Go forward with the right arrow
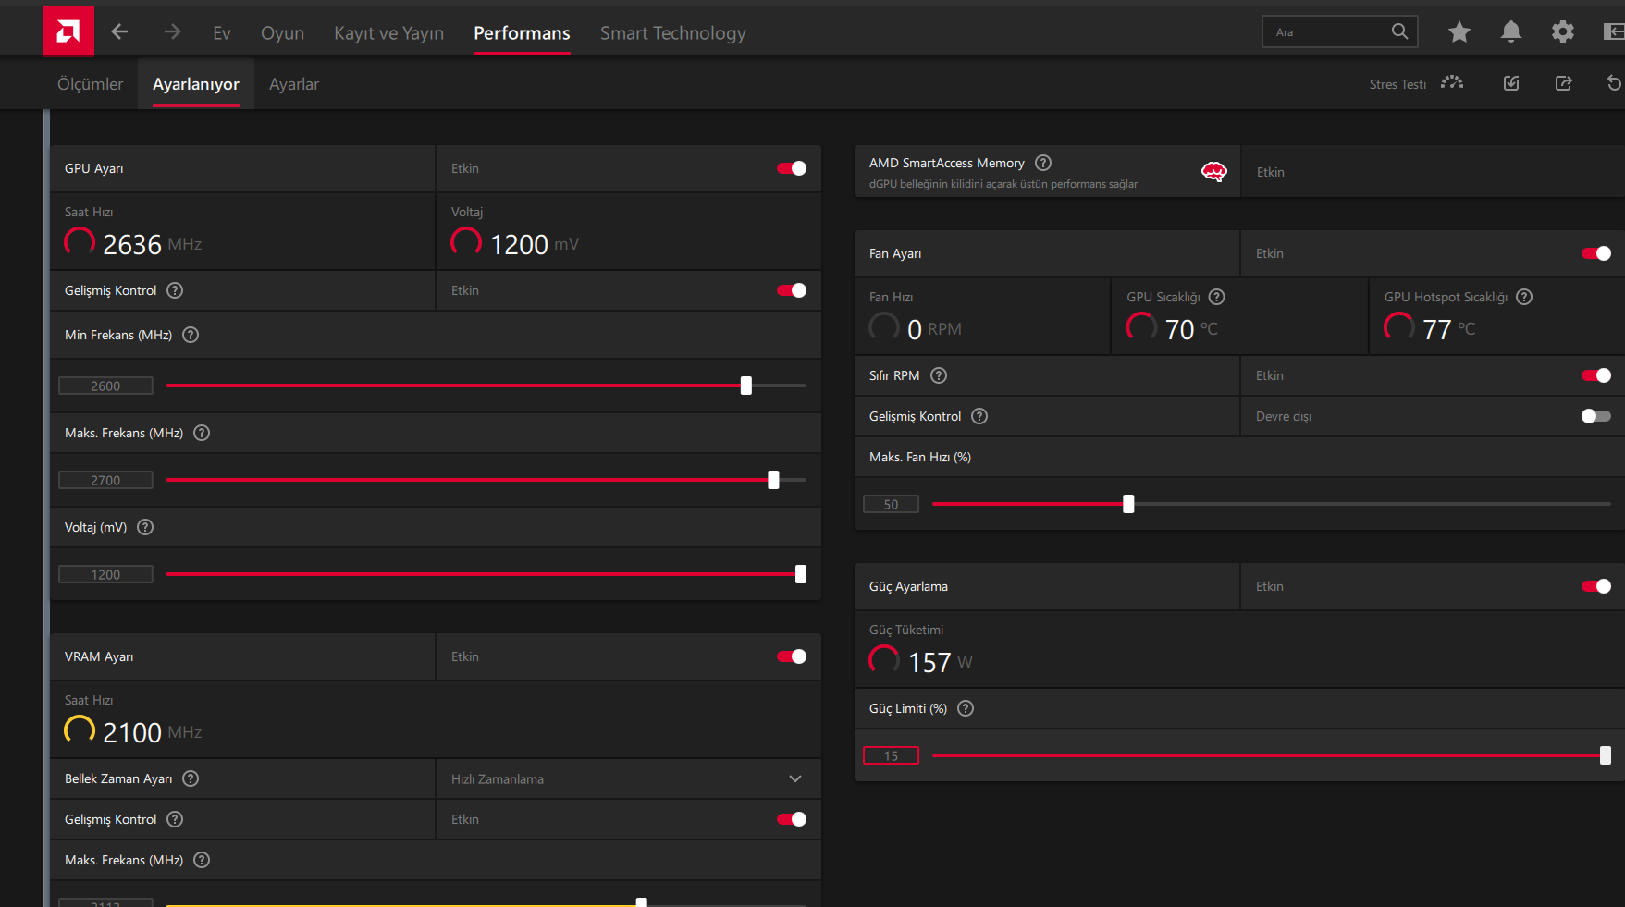Image resolution: width=1625 pixels, height=907 pixels. (172, 32)
